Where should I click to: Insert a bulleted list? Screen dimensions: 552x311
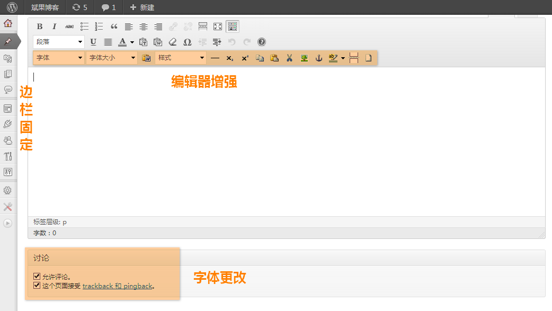(x=84, y=26)
